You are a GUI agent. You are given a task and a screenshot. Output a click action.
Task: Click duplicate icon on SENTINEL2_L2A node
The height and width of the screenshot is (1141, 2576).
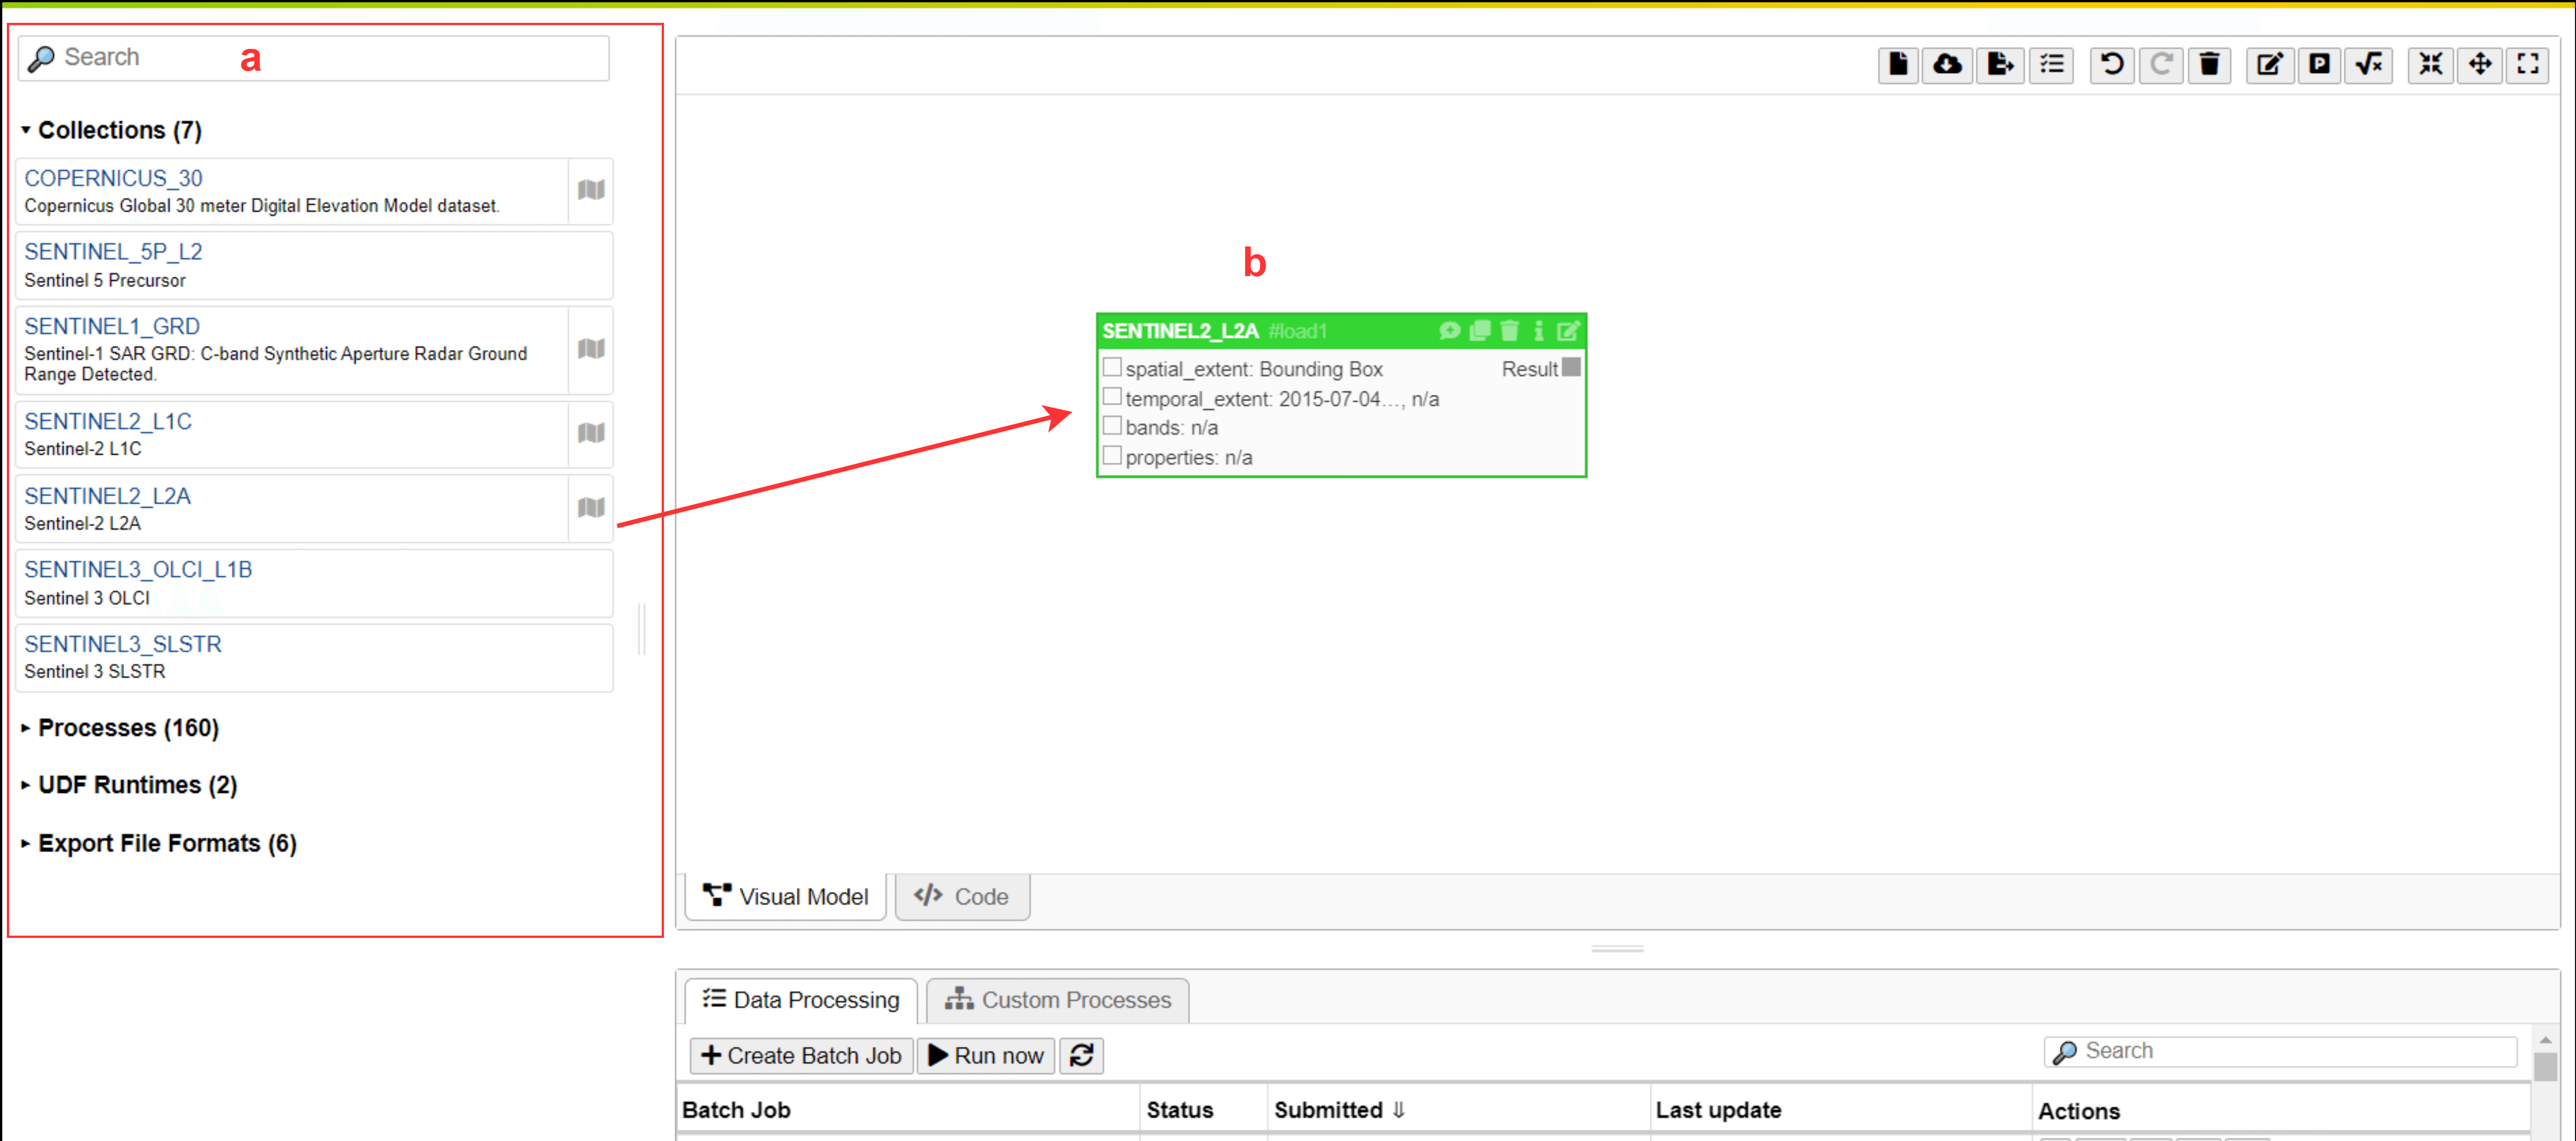1479,331
